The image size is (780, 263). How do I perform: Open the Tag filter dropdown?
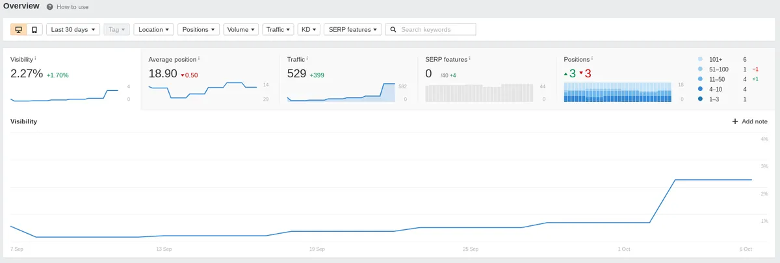pos(117,29)
